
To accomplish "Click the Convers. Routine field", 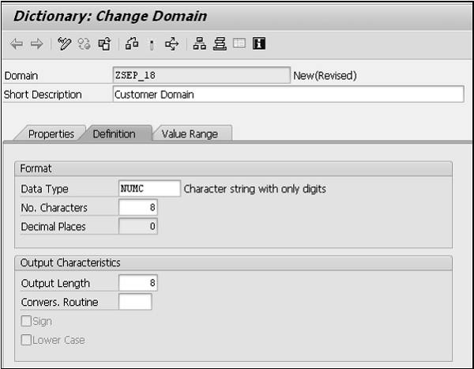I will coord(135,302).
